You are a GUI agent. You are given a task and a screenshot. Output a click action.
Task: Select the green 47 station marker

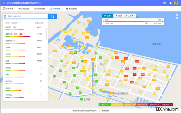pos(62,61)
